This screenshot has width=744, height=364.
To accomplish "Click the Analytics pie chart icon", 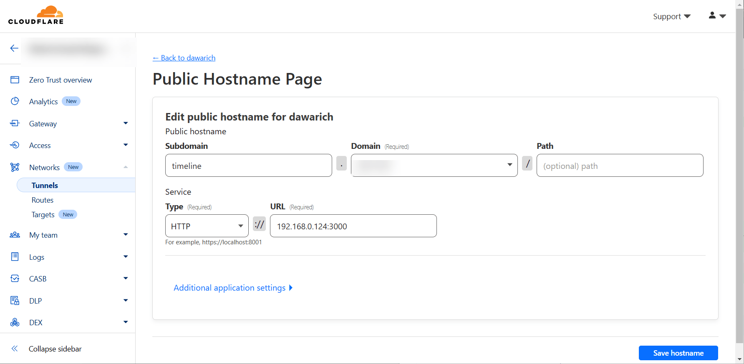I will tap(15, 101).
